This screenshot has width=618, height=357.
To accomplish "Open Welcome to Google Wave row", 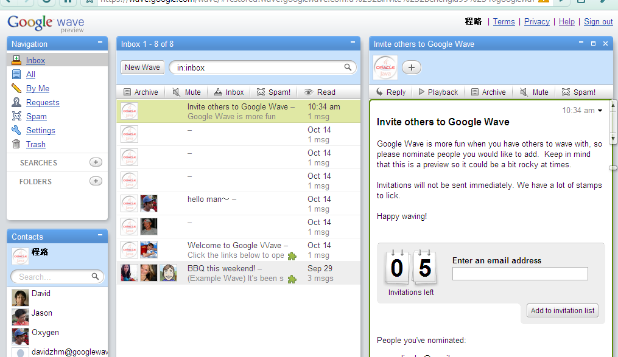I will (x=239, y=250).
